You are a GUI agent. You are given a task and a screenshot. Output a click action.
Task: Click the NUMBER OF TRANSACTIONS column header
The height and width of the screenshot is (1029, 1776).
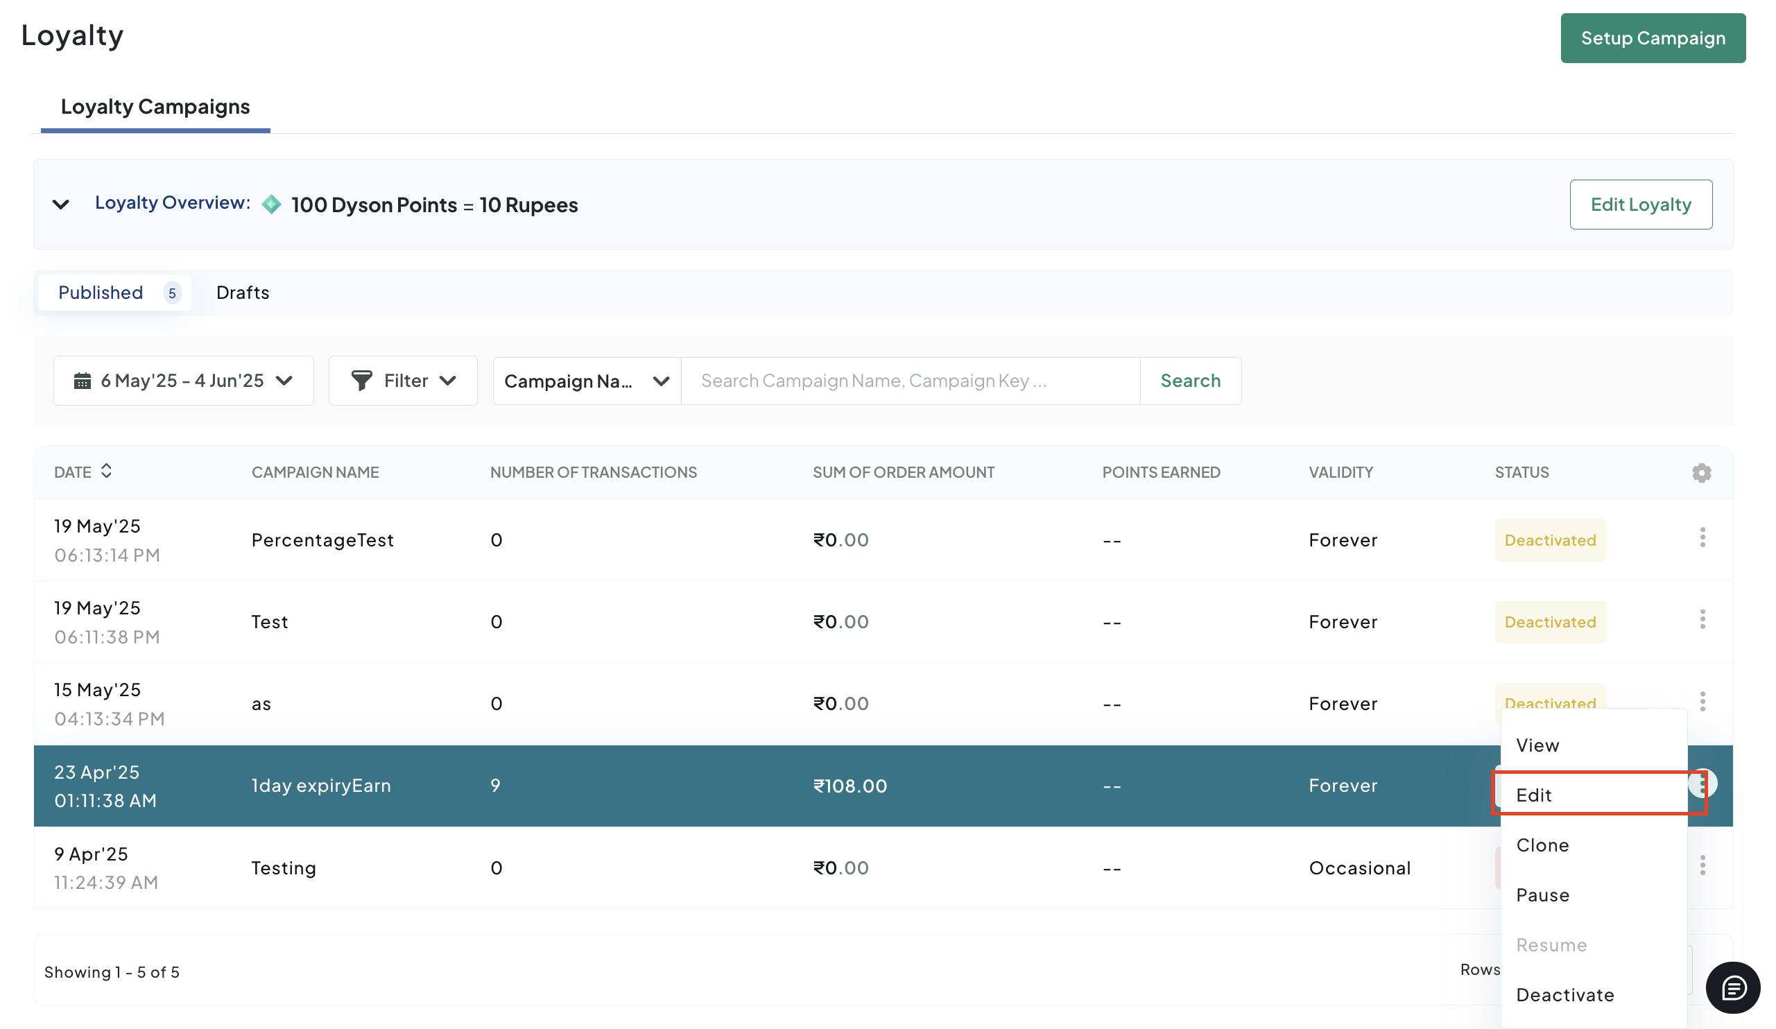coord(594,472)
